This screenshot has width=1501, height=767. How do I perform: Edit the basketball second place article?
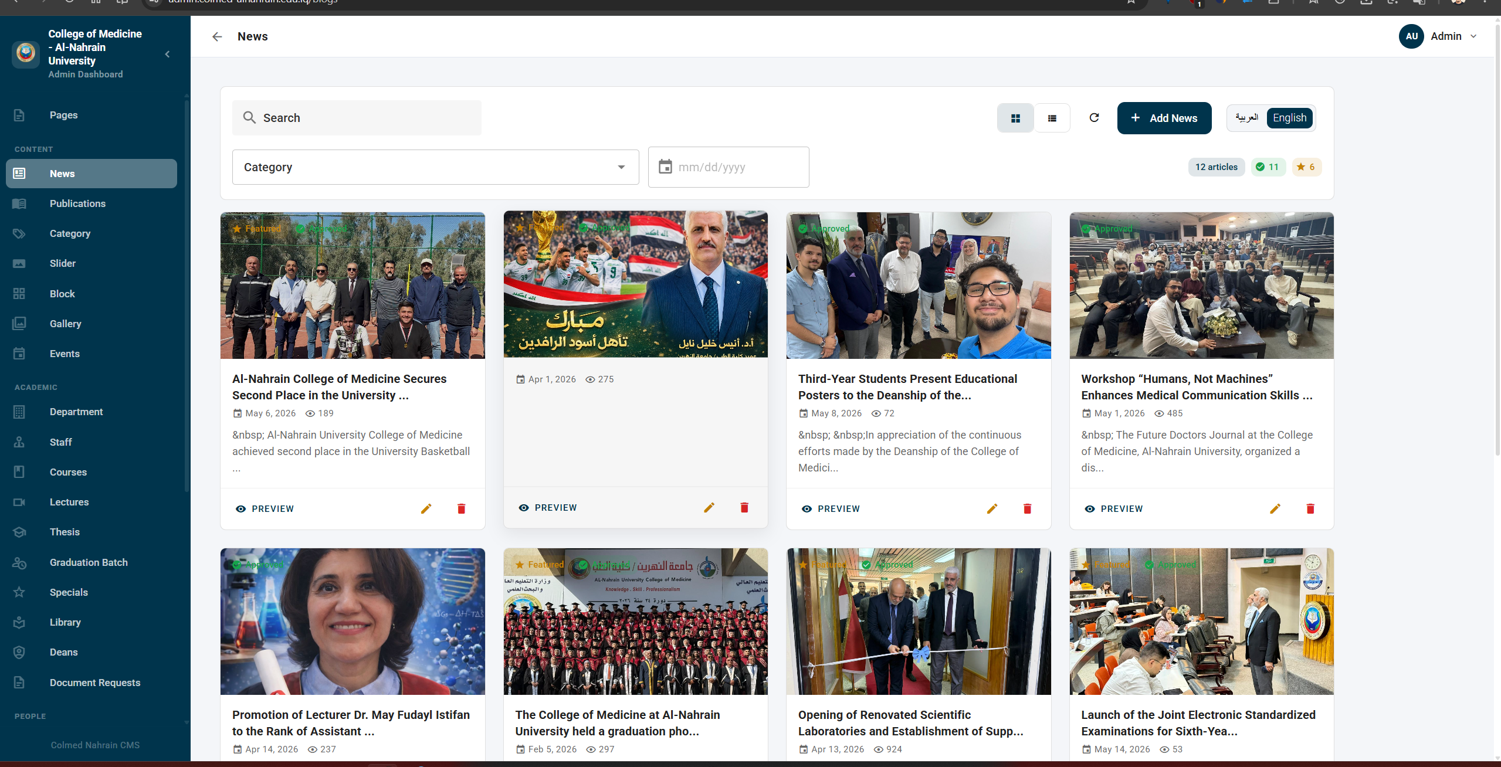click(426, 509)
